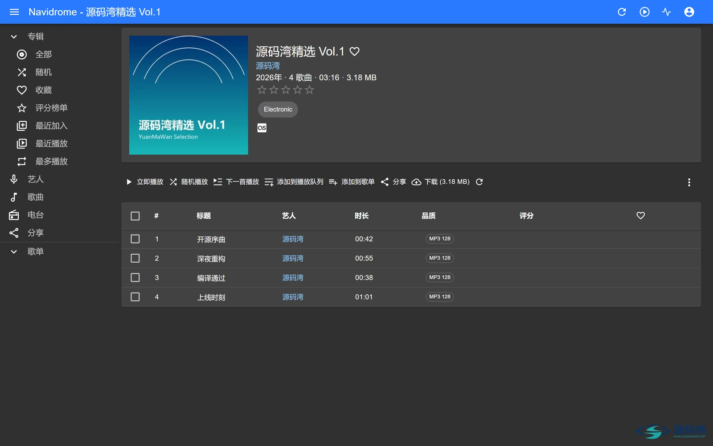Open 评分榜单 in the sidebar
Image resolution: width=713 pixels, height=446 pixels.
(x=59, y=108)
